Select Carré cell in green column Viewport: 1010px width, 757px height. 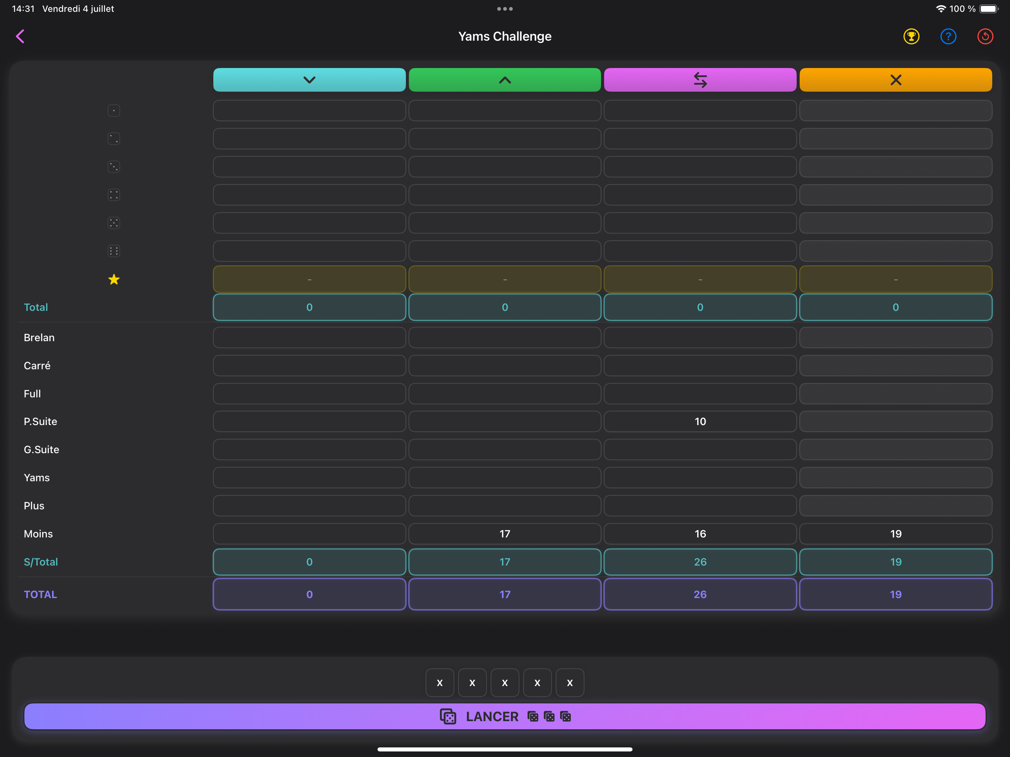(x=505, y=365)
